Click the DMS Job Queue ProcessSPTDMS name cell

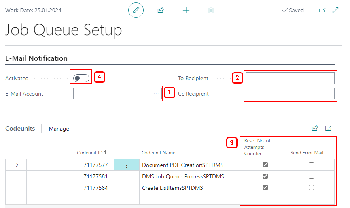click(x=190, y=176)
